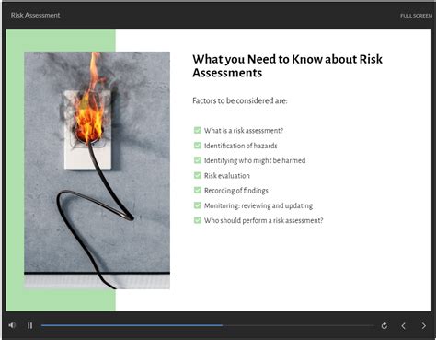The width and height of the screenshot is (436, 340).
Task: Click the text 'Who should perform a risk assessment?'
Action: 264,220
